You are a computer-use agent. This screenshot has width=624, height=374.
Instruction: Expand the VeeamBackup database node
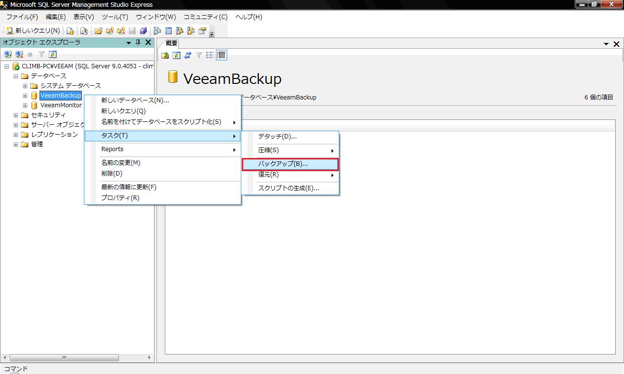[25, 96]
